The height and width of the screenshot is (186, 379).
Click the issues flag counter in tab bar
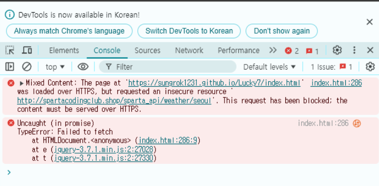312,51
